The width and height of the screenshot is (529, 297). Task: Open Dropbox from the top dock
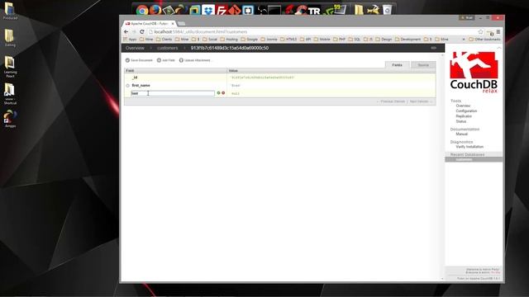pos(208,10)
